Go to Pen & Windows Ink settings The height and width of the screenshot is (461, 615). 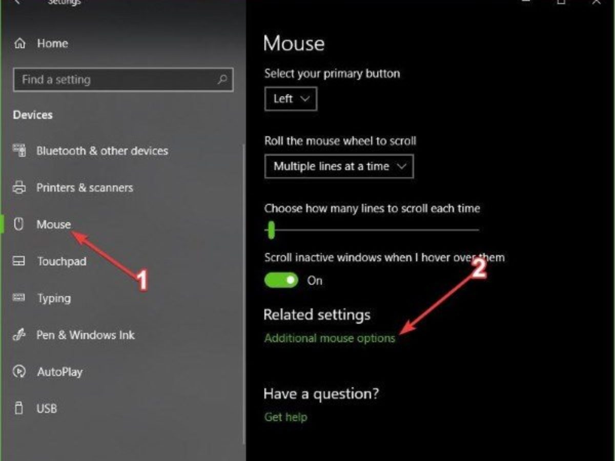pyautogui.click(x=85, y=335)
